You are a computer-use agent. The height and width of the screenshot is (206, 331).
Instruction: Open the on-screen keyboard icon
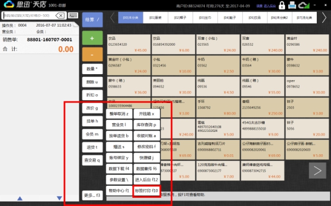coord(73,15)
